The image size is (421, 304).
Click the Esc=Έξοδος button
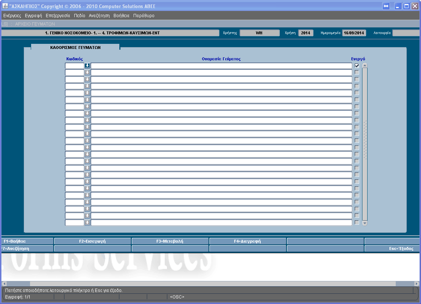coord(392,248)
